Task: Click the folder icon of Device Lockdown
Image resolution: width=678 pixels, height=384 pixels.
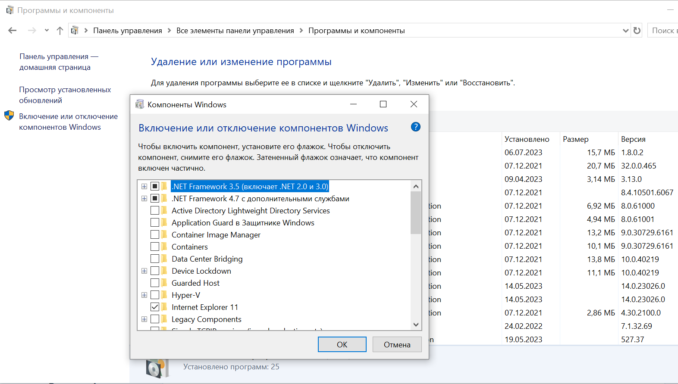Action: pyautogui.click(x=164, y=271)
